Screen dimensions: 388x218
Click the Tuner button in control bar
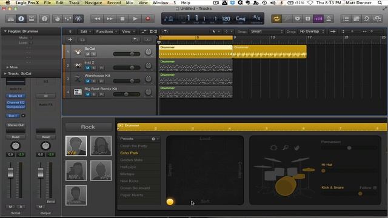coord(287,19)
